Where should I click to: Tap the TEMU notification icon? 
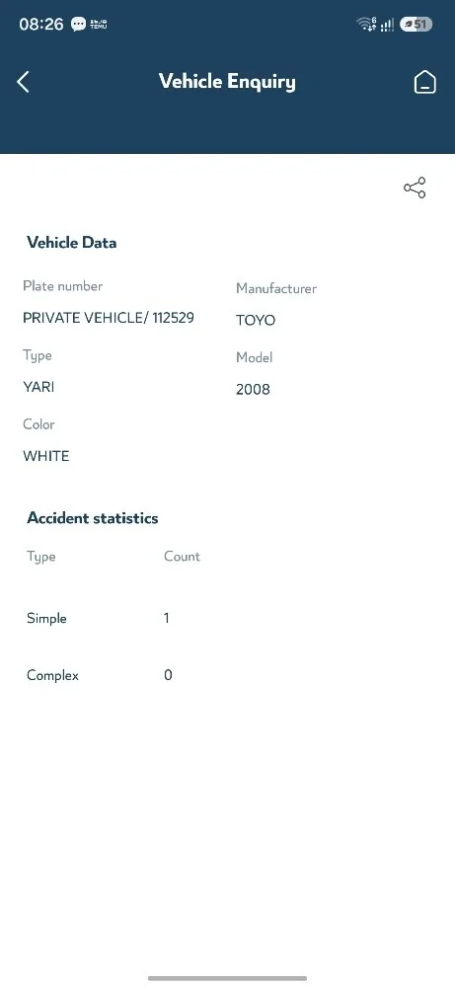pyautogui.click(x=98, y=25)
